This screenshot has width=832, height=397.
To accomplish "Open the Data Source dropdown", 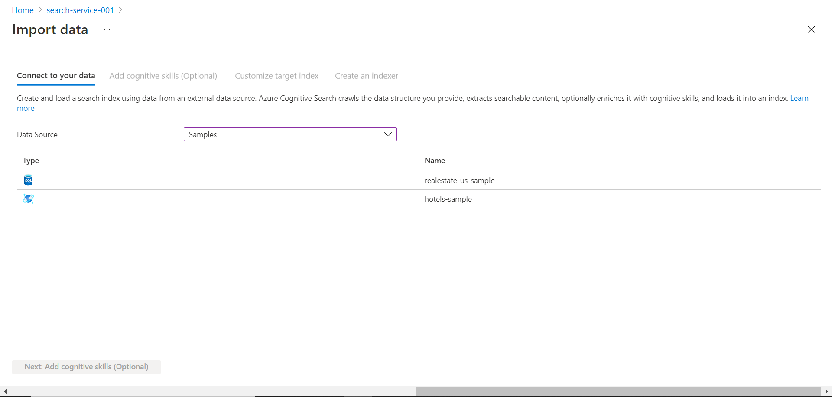I will pos(290,134).
